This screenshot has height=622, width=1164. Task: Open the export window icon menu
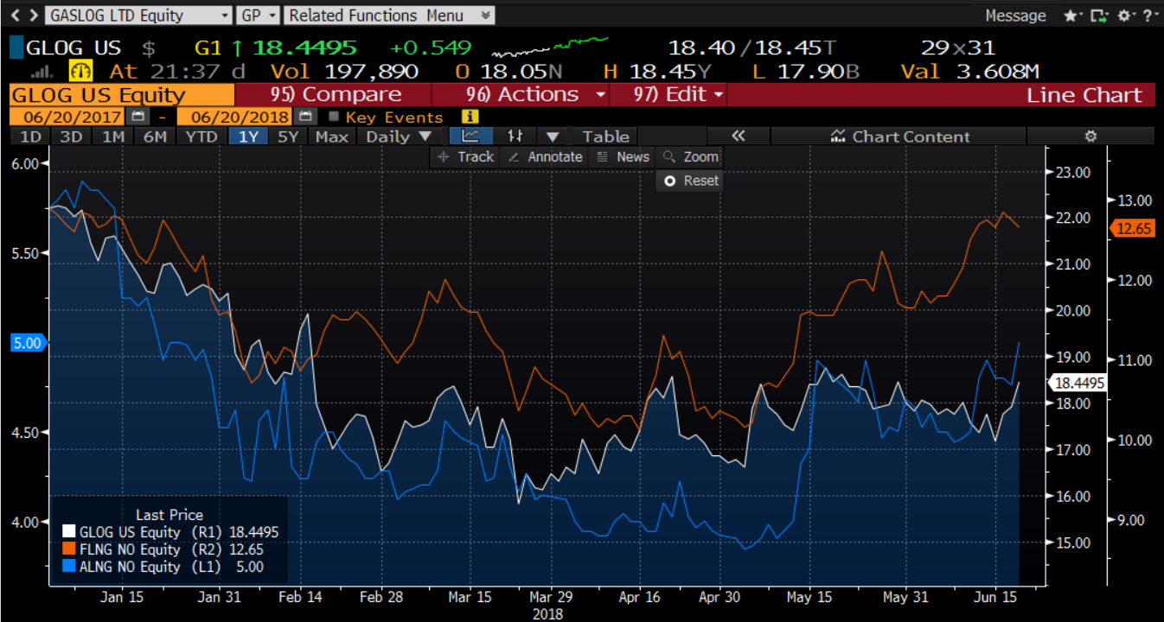(x=1100, y=16)
